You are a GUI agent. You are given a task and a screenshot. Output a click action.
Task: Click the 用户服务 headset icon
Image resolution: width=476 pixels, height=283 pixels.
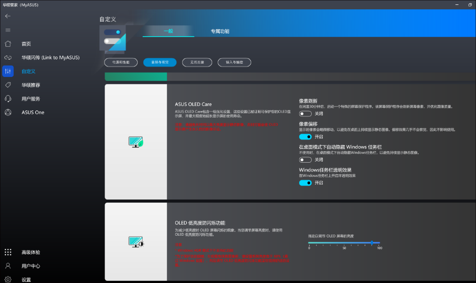pyautogui.click(x=8, y=99)
